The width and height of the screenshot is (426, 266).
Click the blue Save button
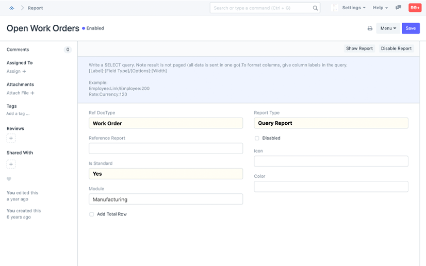click(411, 28)
